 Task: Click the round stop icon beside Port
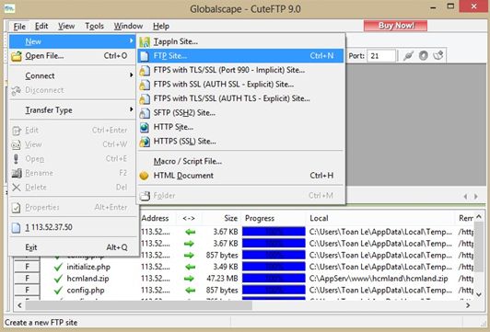tap(424, 56)
